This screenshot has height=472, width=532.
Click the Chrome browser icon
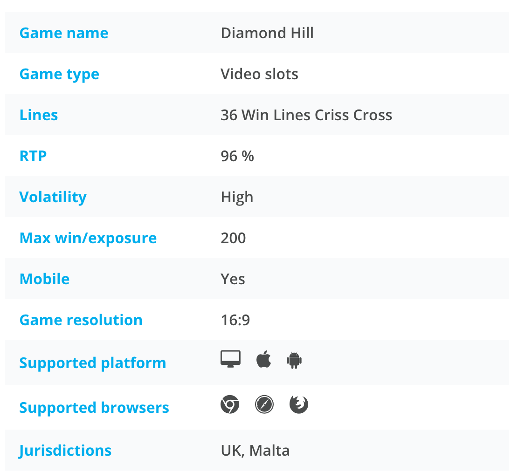click(x=230, y=404)
